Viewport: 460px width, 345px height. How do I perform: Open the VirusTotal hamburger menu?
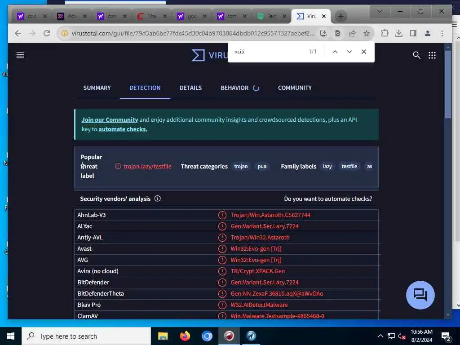(20, 55)
